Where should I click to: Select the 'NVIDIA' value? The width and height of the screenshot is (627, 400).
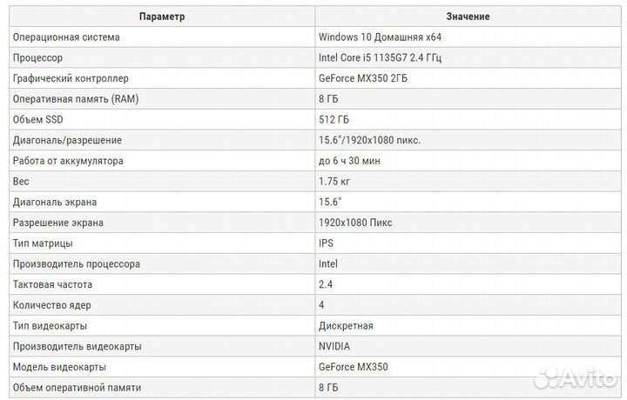334,346
